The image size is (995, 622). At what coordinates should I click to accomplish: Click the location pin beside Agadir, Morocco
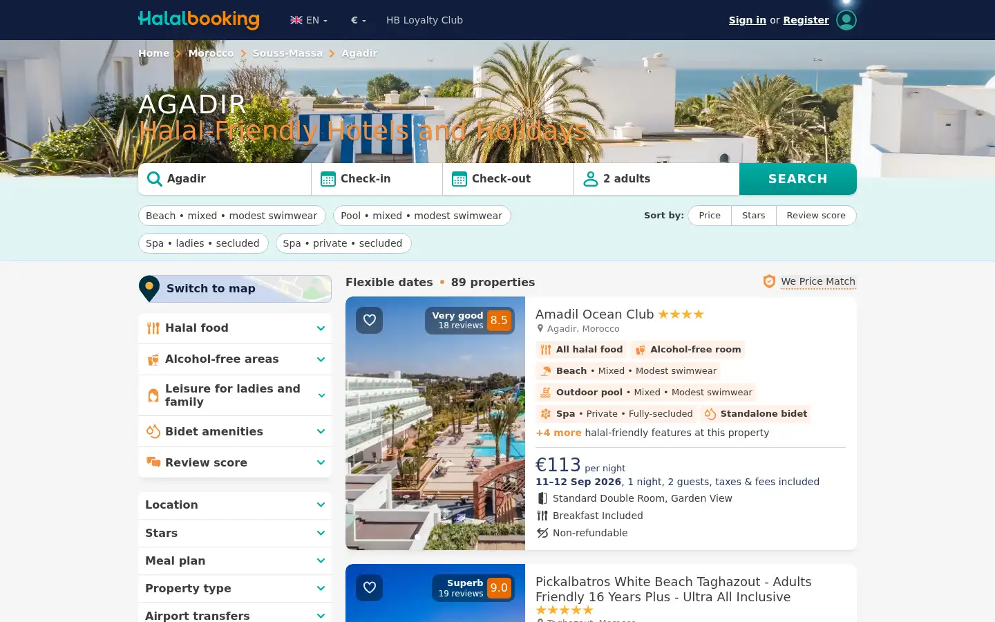pos(540,329)
